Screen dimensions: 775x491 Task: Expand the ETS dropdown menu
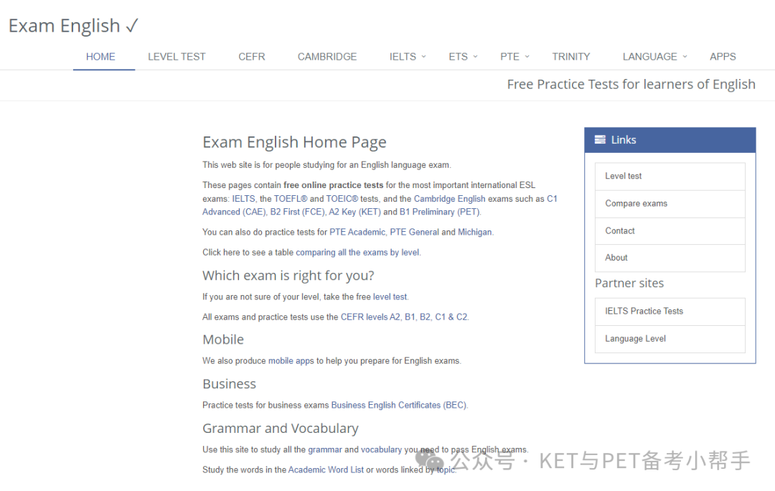point(463,57)
